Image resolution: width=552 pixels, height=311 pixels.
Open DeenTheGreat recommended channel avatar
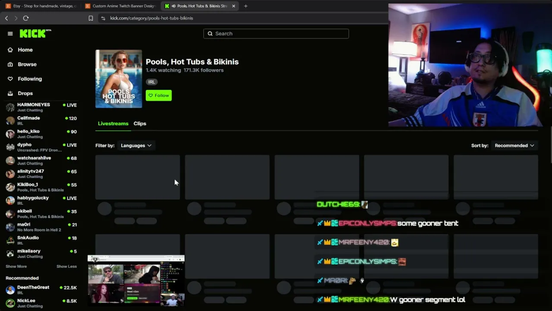pyautogui.click(x=10, y=290)
